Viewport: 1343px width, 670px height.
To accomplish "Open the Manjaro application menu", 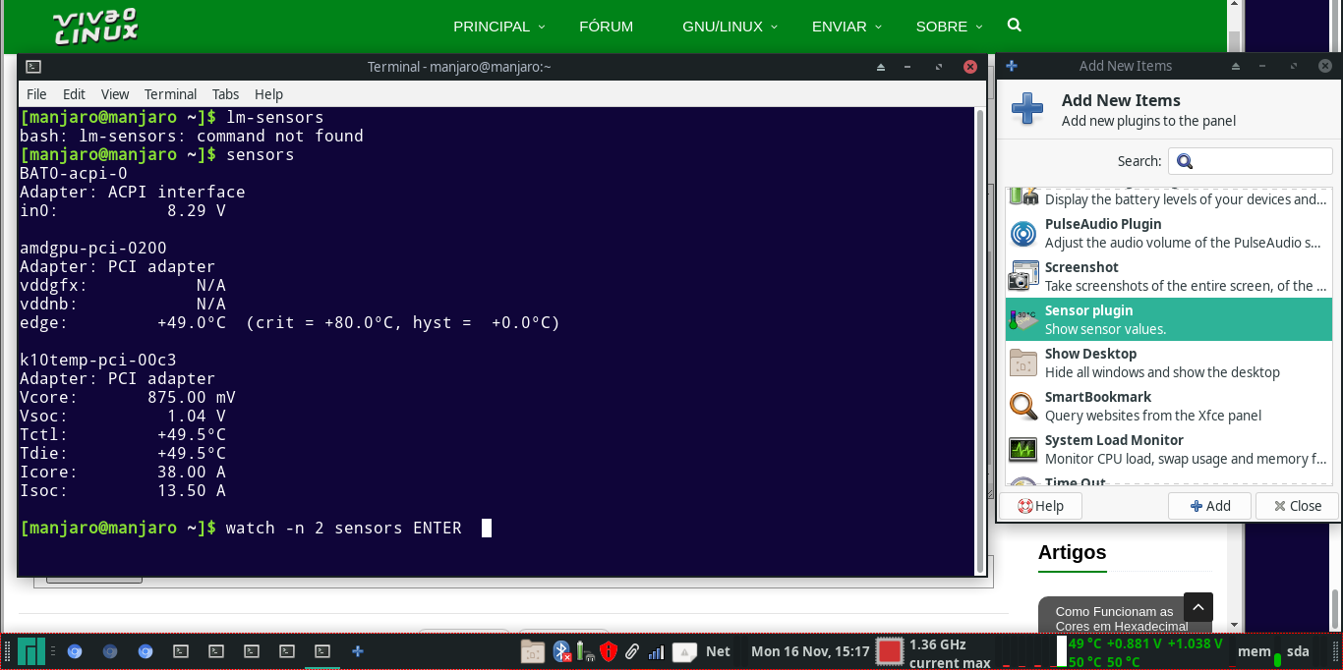I will coord(30,651).
